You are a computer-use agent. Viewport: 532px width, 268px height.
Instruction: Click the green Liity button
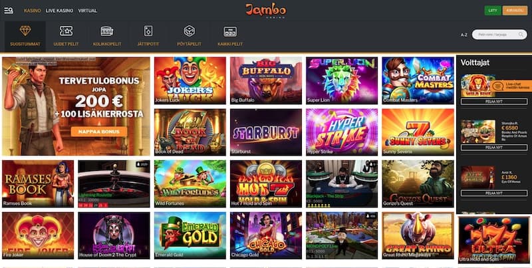493,11
